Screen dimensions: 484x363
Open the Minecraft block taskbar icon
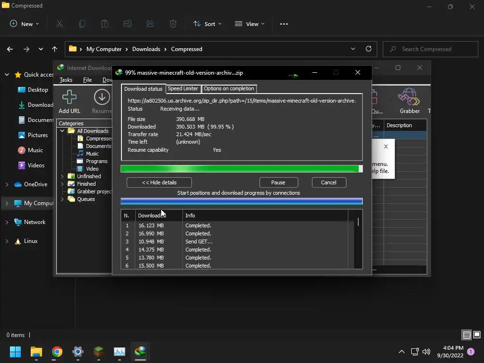[98, 352]
